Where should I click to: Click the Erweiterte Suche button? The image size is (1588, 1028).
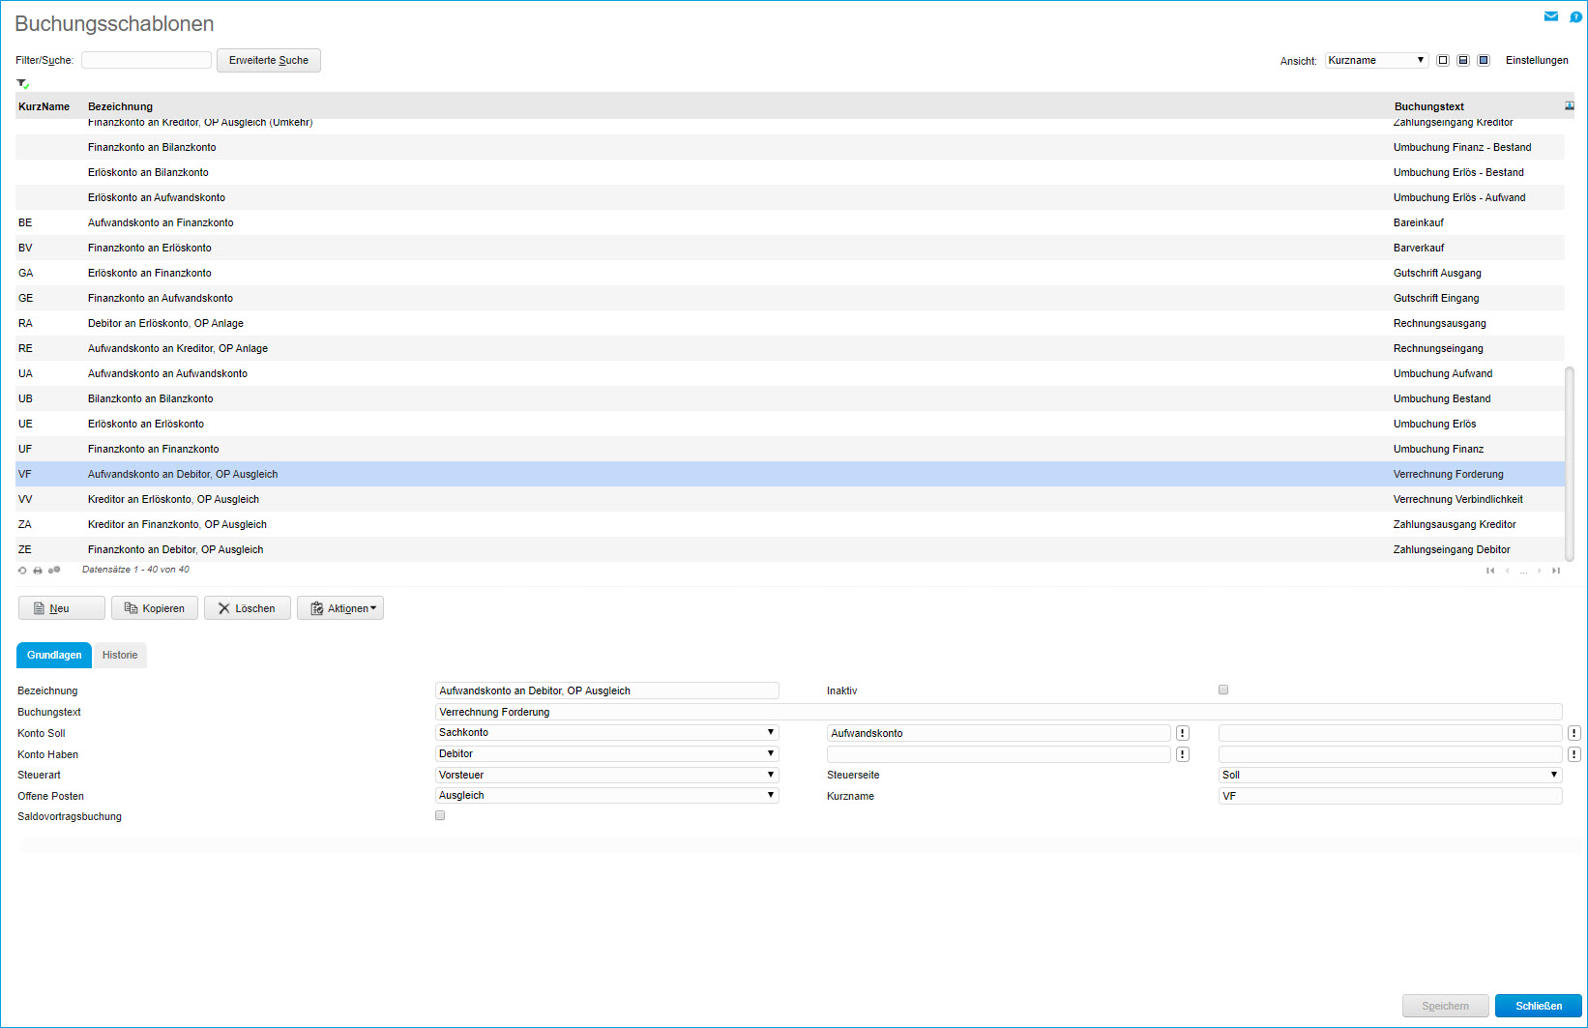(268, 60)
